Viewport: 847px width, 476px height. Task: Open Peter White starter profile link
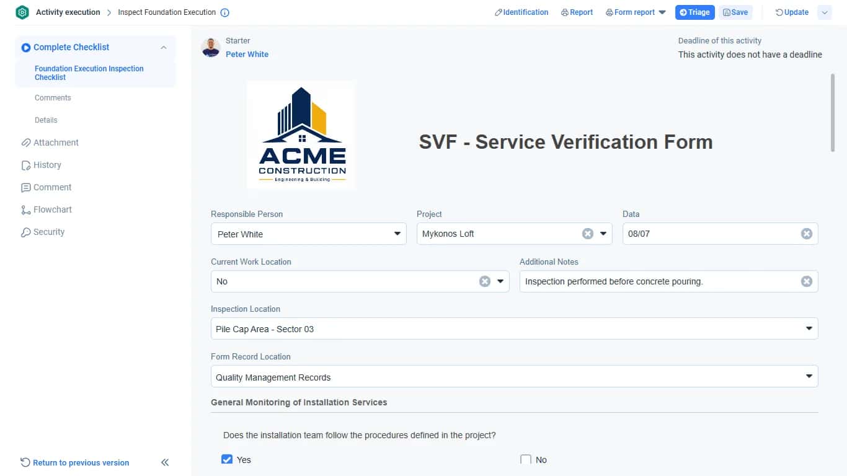tap(247, 55)
